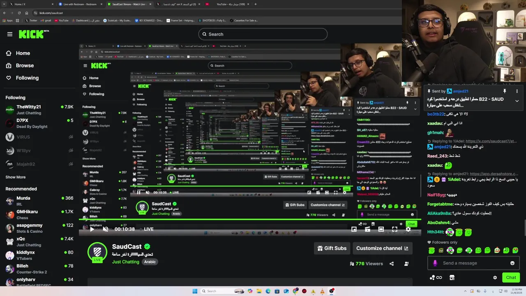Open xQc recommended channel
Viewport: 526px width, 296px height.
point(39,241)
